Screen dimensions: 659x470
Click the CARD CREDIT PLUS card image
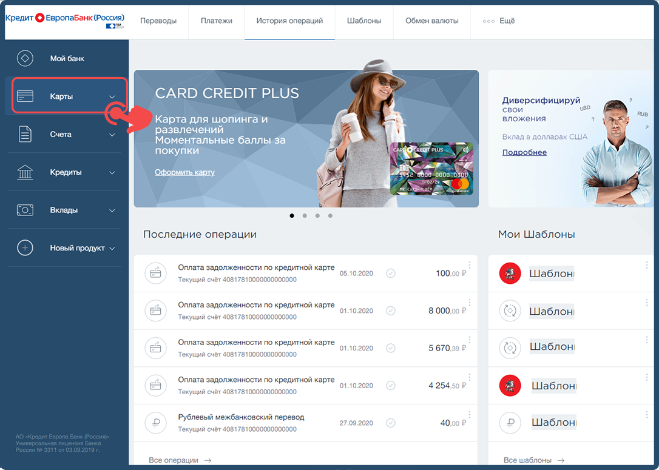point(431,169)
